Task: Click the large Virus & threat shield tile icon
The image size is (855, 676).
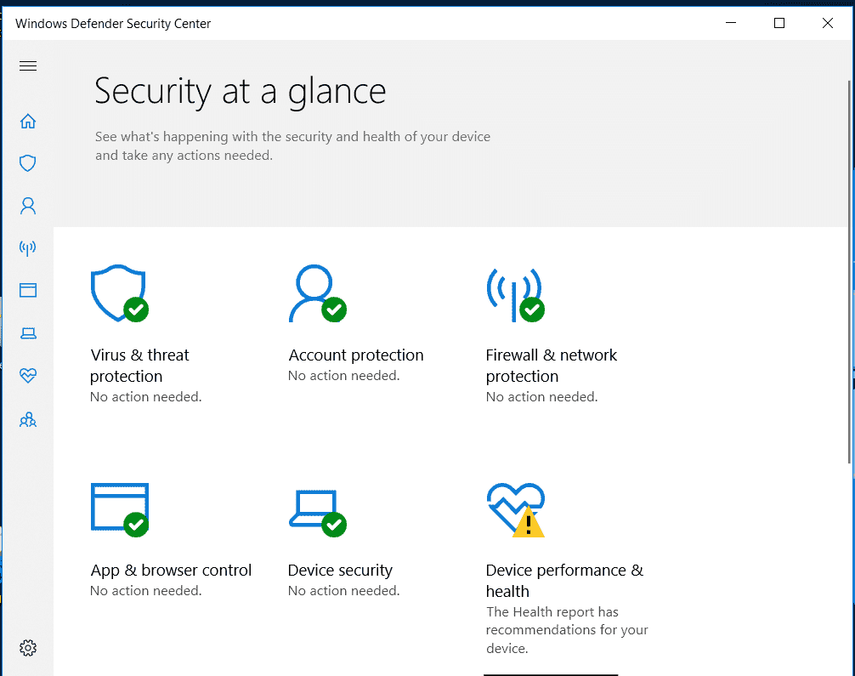Action: tap(120, 293)
